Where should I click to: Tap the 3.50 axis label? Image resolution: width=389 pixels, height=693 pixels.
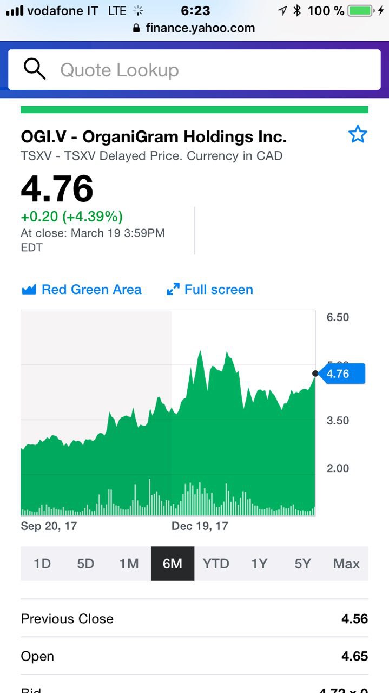click(x=338, y=421)
